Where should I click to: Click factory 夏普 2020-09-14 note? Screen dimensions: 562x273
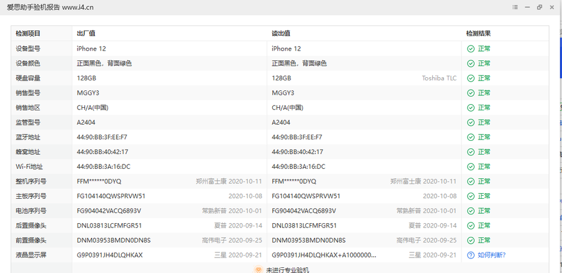[x=239, y=226]
